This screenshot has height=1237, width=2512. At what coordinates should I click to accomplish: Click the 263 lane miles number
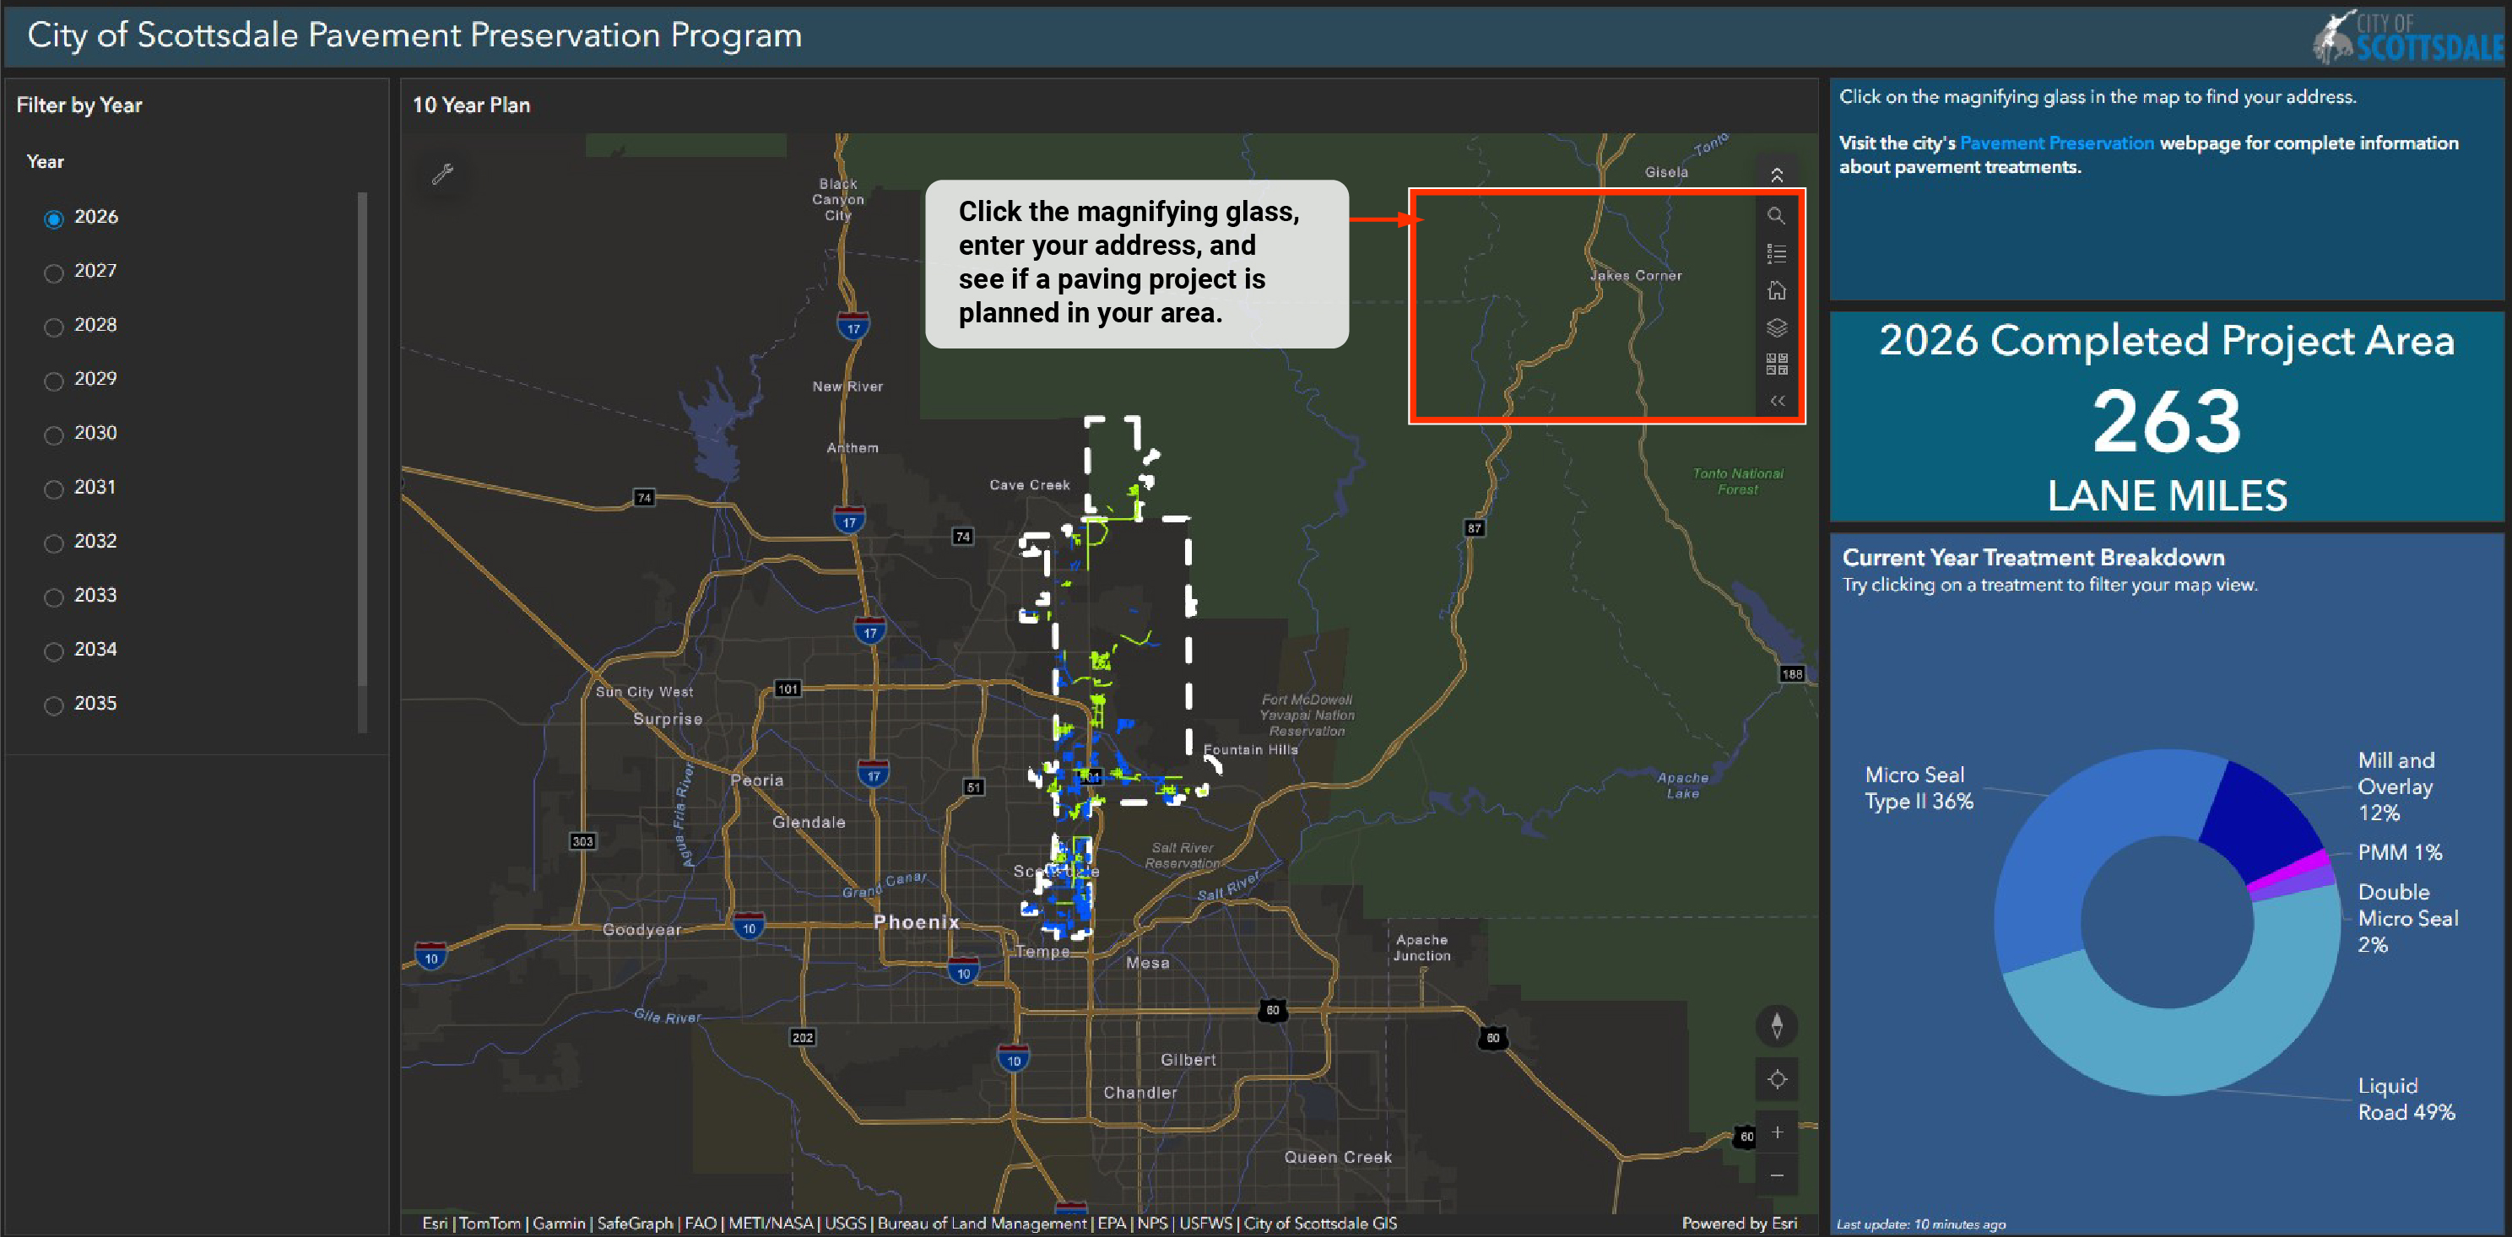pos(2167,421)
